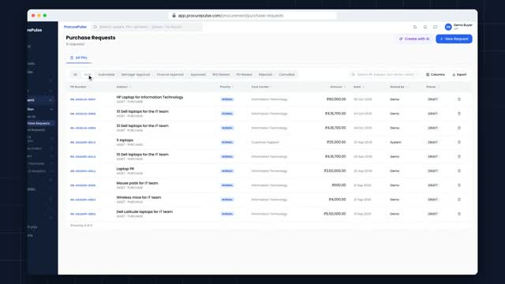Image resolution: width=505 pixels, height=284 pixels.
Task: Click the lock icon in the address bar
Action: 174,16
